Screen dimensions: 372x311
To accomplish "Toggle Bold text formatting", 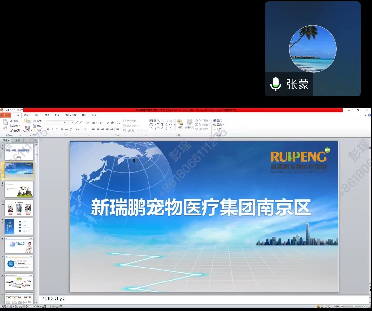I will [x=48, y=129].
